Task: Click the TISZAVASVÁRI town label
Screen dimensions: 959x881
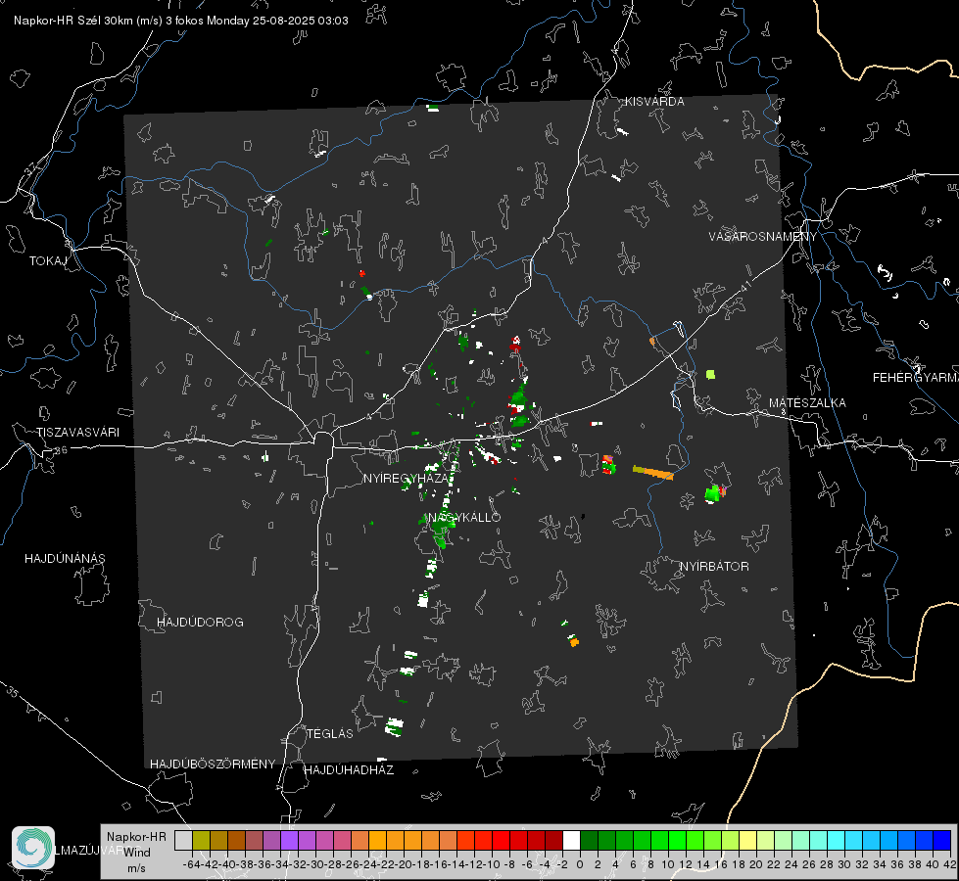Action: tap(77, 433)
